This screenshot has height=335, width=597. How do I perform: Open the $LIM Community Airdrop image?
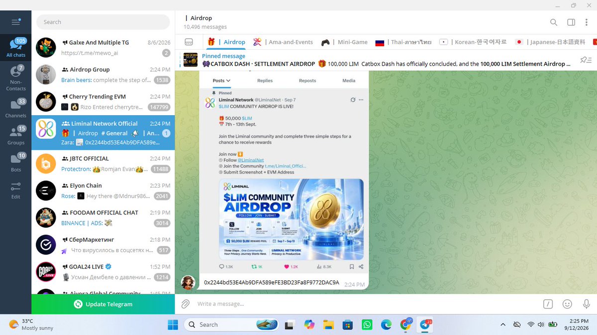291,218
